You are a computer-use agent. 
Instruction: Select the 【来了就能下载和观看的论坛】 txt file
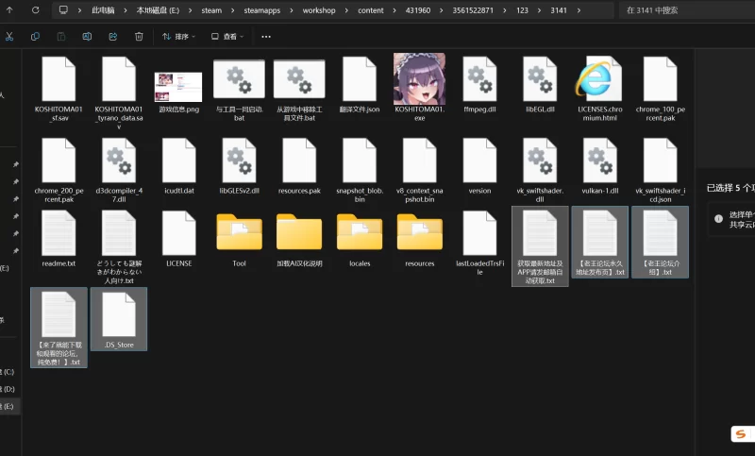click(x=59, y=328)
